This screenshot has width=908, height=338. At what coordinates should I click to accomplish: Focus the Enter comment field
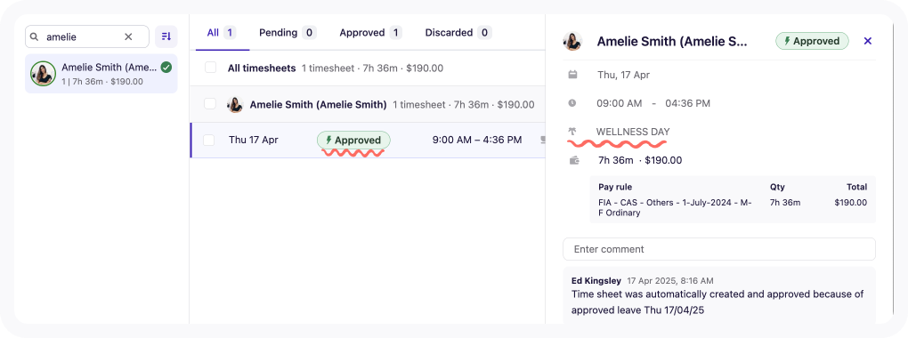click(x=719, y=249)
